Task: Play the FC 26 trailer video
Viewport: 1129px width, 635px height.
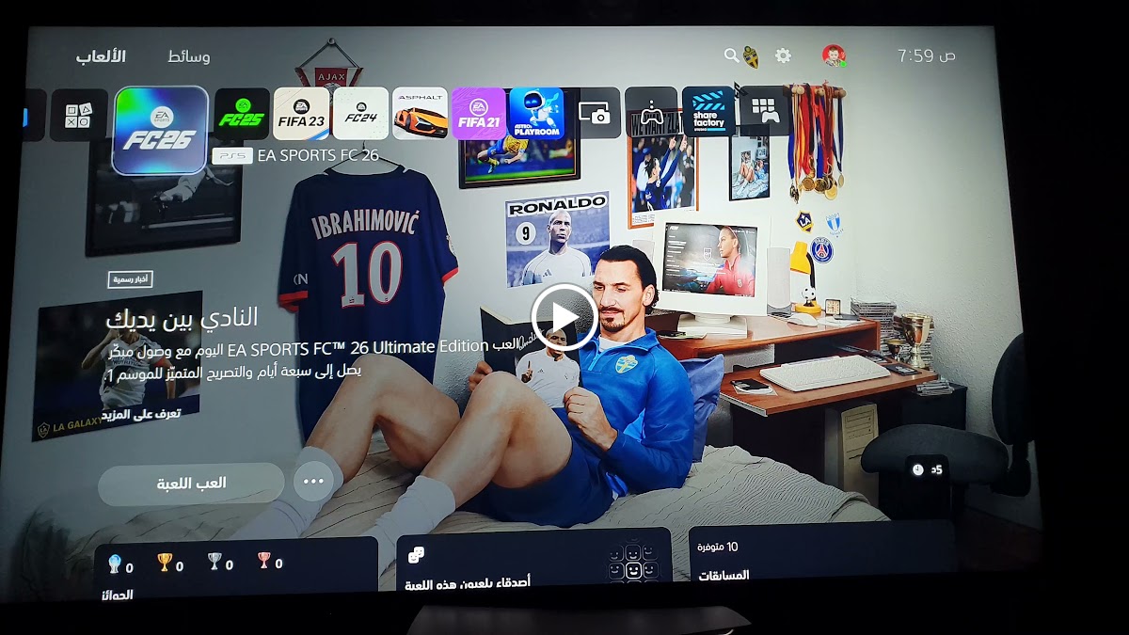Action: [564, 317]
